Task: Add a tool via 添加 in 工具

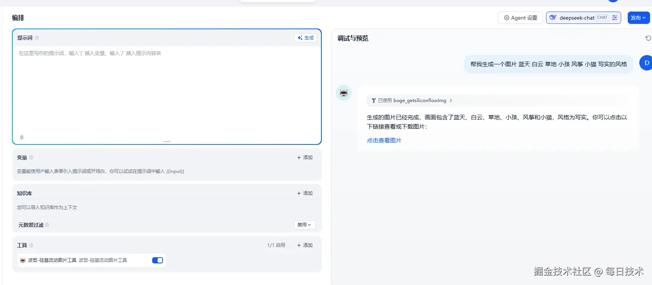Action: 305,245
